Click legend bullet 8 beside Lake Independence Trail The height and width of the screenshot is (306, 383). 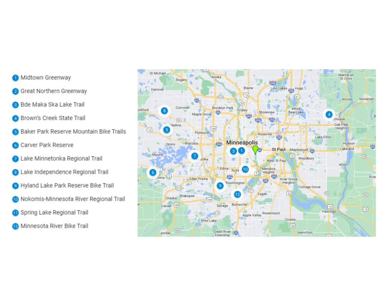[15, 172]
